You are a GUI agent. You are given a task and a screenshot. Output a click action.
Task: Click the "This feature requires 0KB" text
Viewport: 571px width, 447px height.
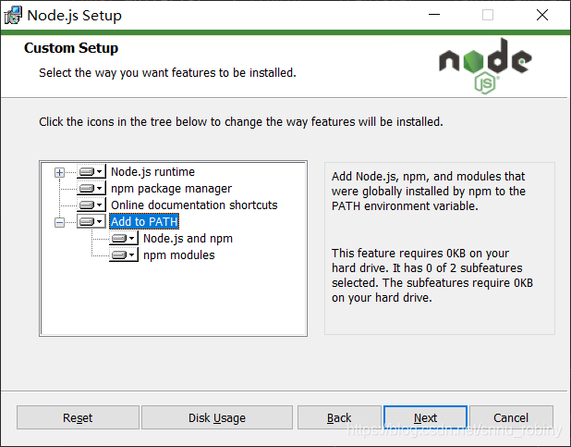coord(432,276)
